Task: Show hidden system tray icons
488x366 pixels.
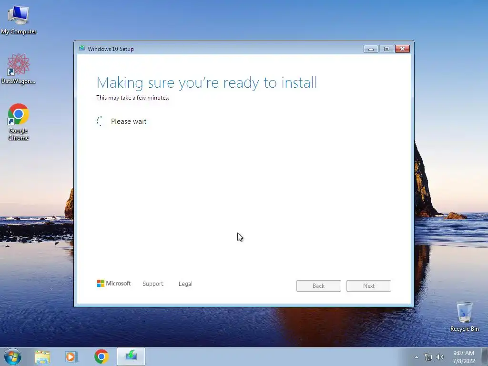Action: [x=417, y=357]
